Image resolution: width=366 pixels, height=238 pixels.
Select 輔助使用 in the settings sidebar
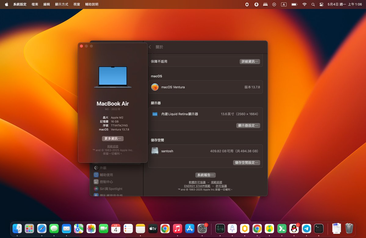click(103, 175)
